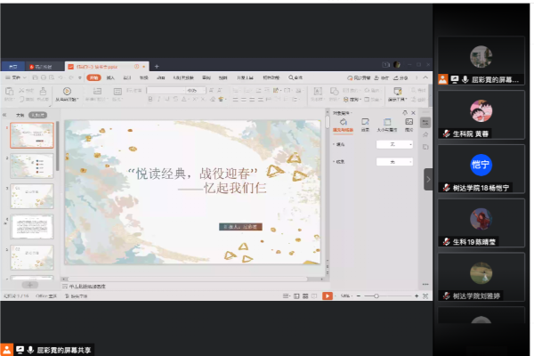The image size is (534, 356).
Task: Select the third slide thumbnail
Action: [31, 196]
